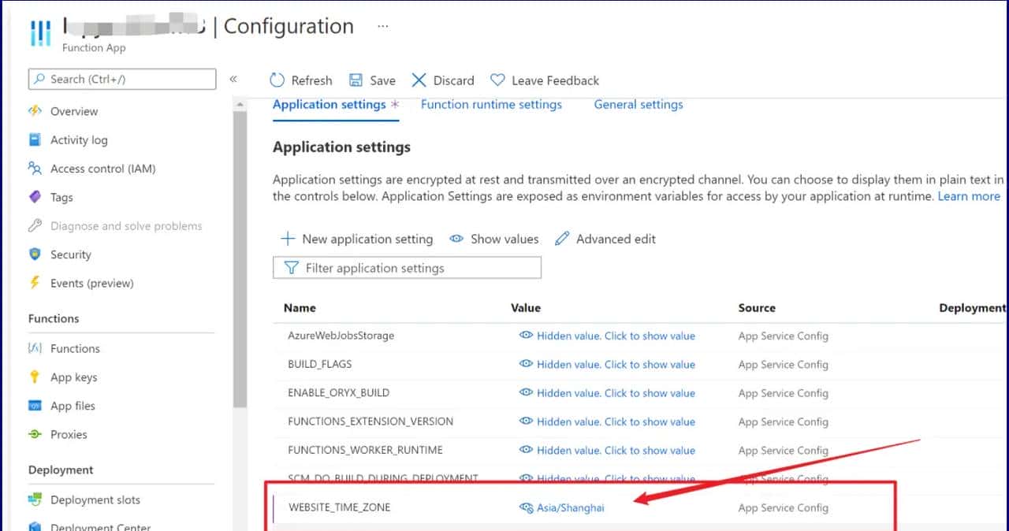Image resolution: width=1009 pixels, height=531 pixels.
Task: Open the ellipsis menu beside Configuration
Action: [x=382, y=25]
